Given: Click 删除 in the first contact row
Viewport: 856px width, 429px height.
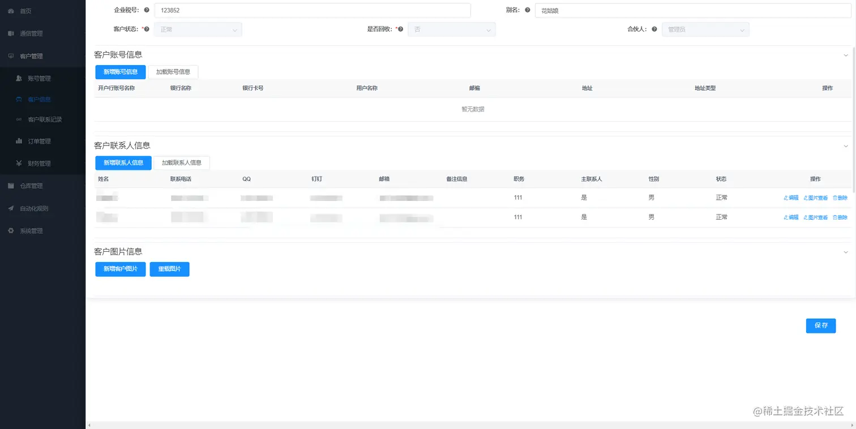Looking at the screenshot, I should (x=840, y=198).
